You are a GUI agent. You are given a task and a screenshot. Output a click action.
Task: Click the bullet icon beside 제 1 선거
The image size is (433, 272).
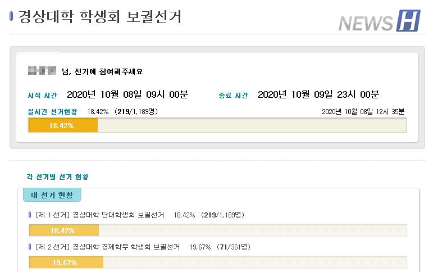(30, 215)
